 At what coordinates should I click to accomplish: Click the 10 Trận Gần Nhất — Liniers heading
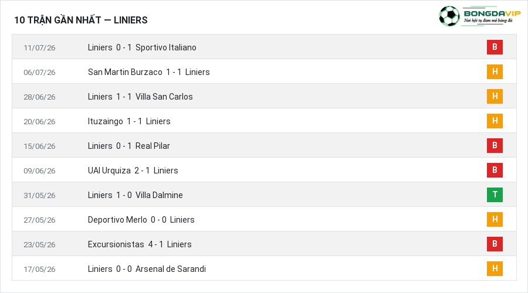point(81,20)
